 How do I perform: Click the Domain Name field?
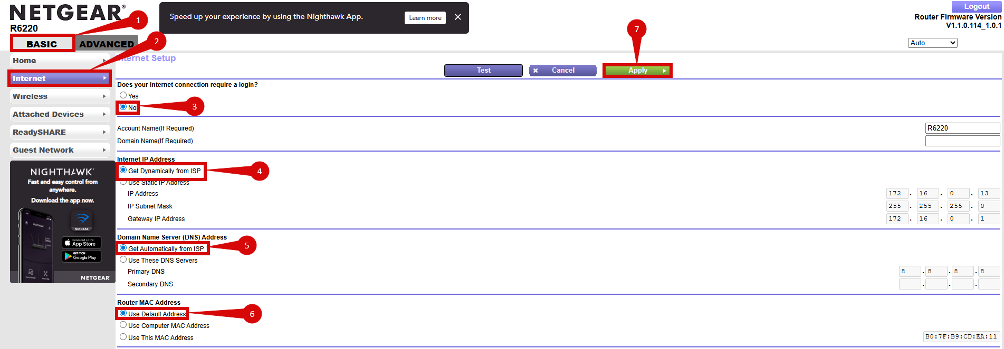(x=962, y=141)
